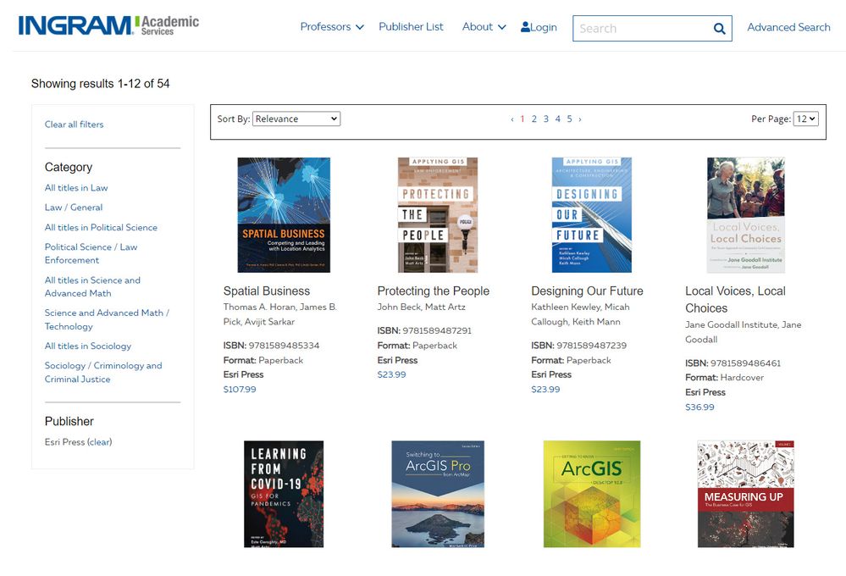
Task: Click the previous-page arrow in pagination
Action: pos(511,119)
